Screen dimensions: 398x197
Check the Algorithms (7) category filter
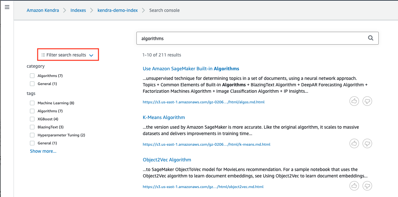tap(32, 76)
